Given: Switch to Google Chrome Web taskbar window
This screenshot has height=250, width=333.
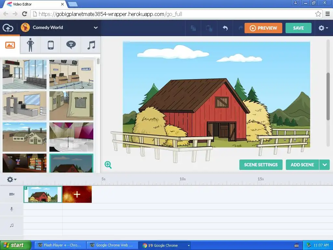Looking at the screenshot, I should click(x=112, y=245).
